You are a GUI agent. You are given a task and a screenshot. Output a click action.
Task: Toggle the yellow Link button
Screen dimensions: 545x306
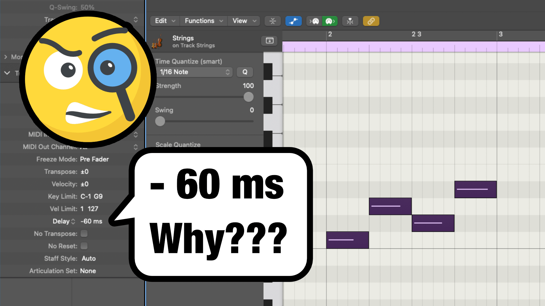click(371, 21)
